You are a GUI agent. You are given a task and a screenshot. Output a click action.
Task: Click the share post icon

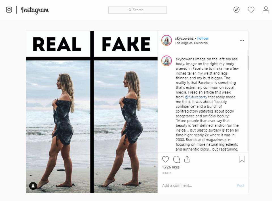pyautogui.click(x=187, y=159)
